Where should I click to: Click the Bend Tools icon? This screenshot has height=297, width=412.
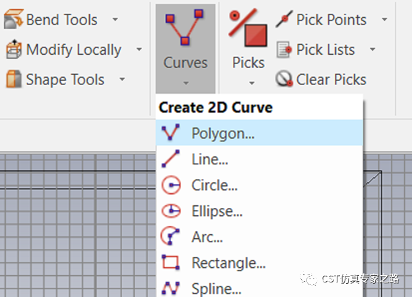14,19
